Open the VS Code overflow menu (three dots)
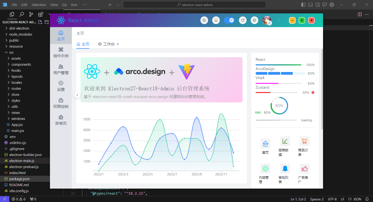The height and width of the screenshot is (202, 373). 85,5
